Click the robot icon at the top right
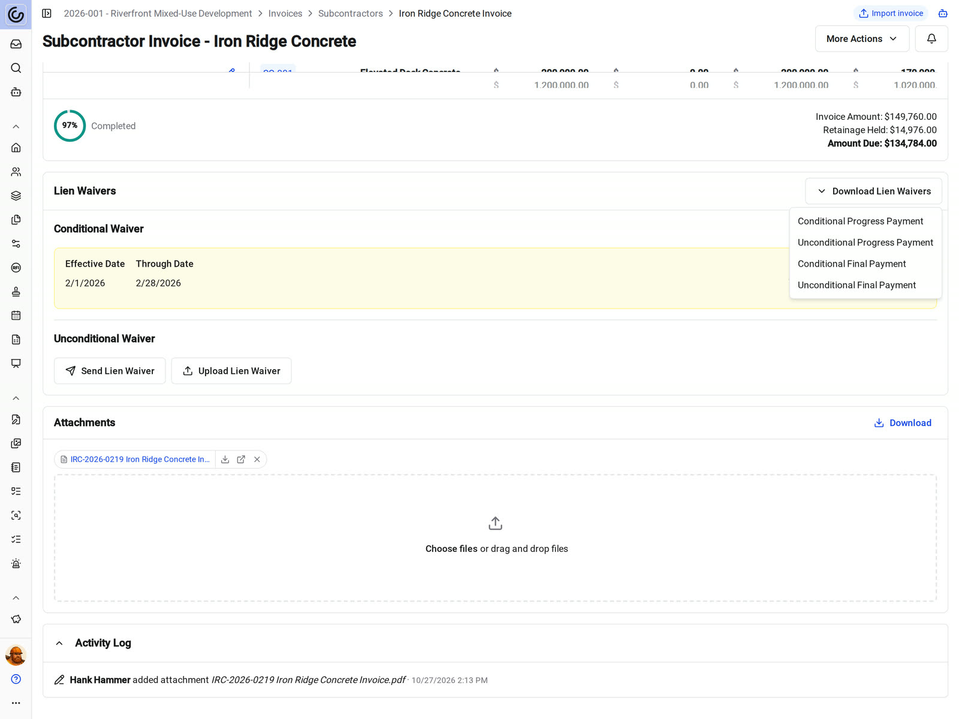 point(943,13)
